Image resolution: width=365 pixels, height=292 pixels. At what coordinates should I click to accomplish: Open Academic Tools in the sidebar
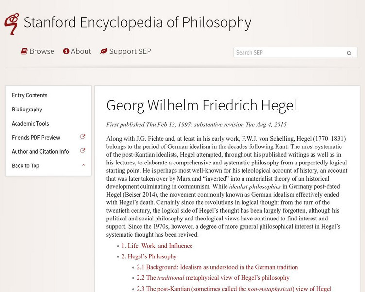30,124
